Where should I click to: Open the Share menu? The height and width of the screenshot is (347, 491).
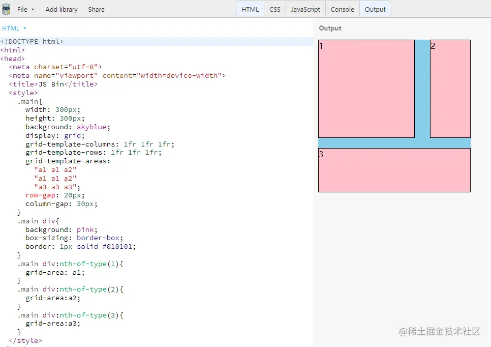tap(96, 9)
